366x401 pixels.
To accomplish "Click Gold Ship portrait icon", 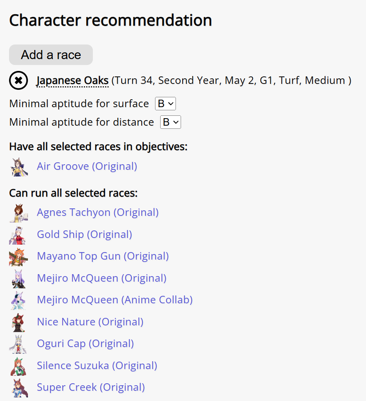I will (x=18, y=235).
